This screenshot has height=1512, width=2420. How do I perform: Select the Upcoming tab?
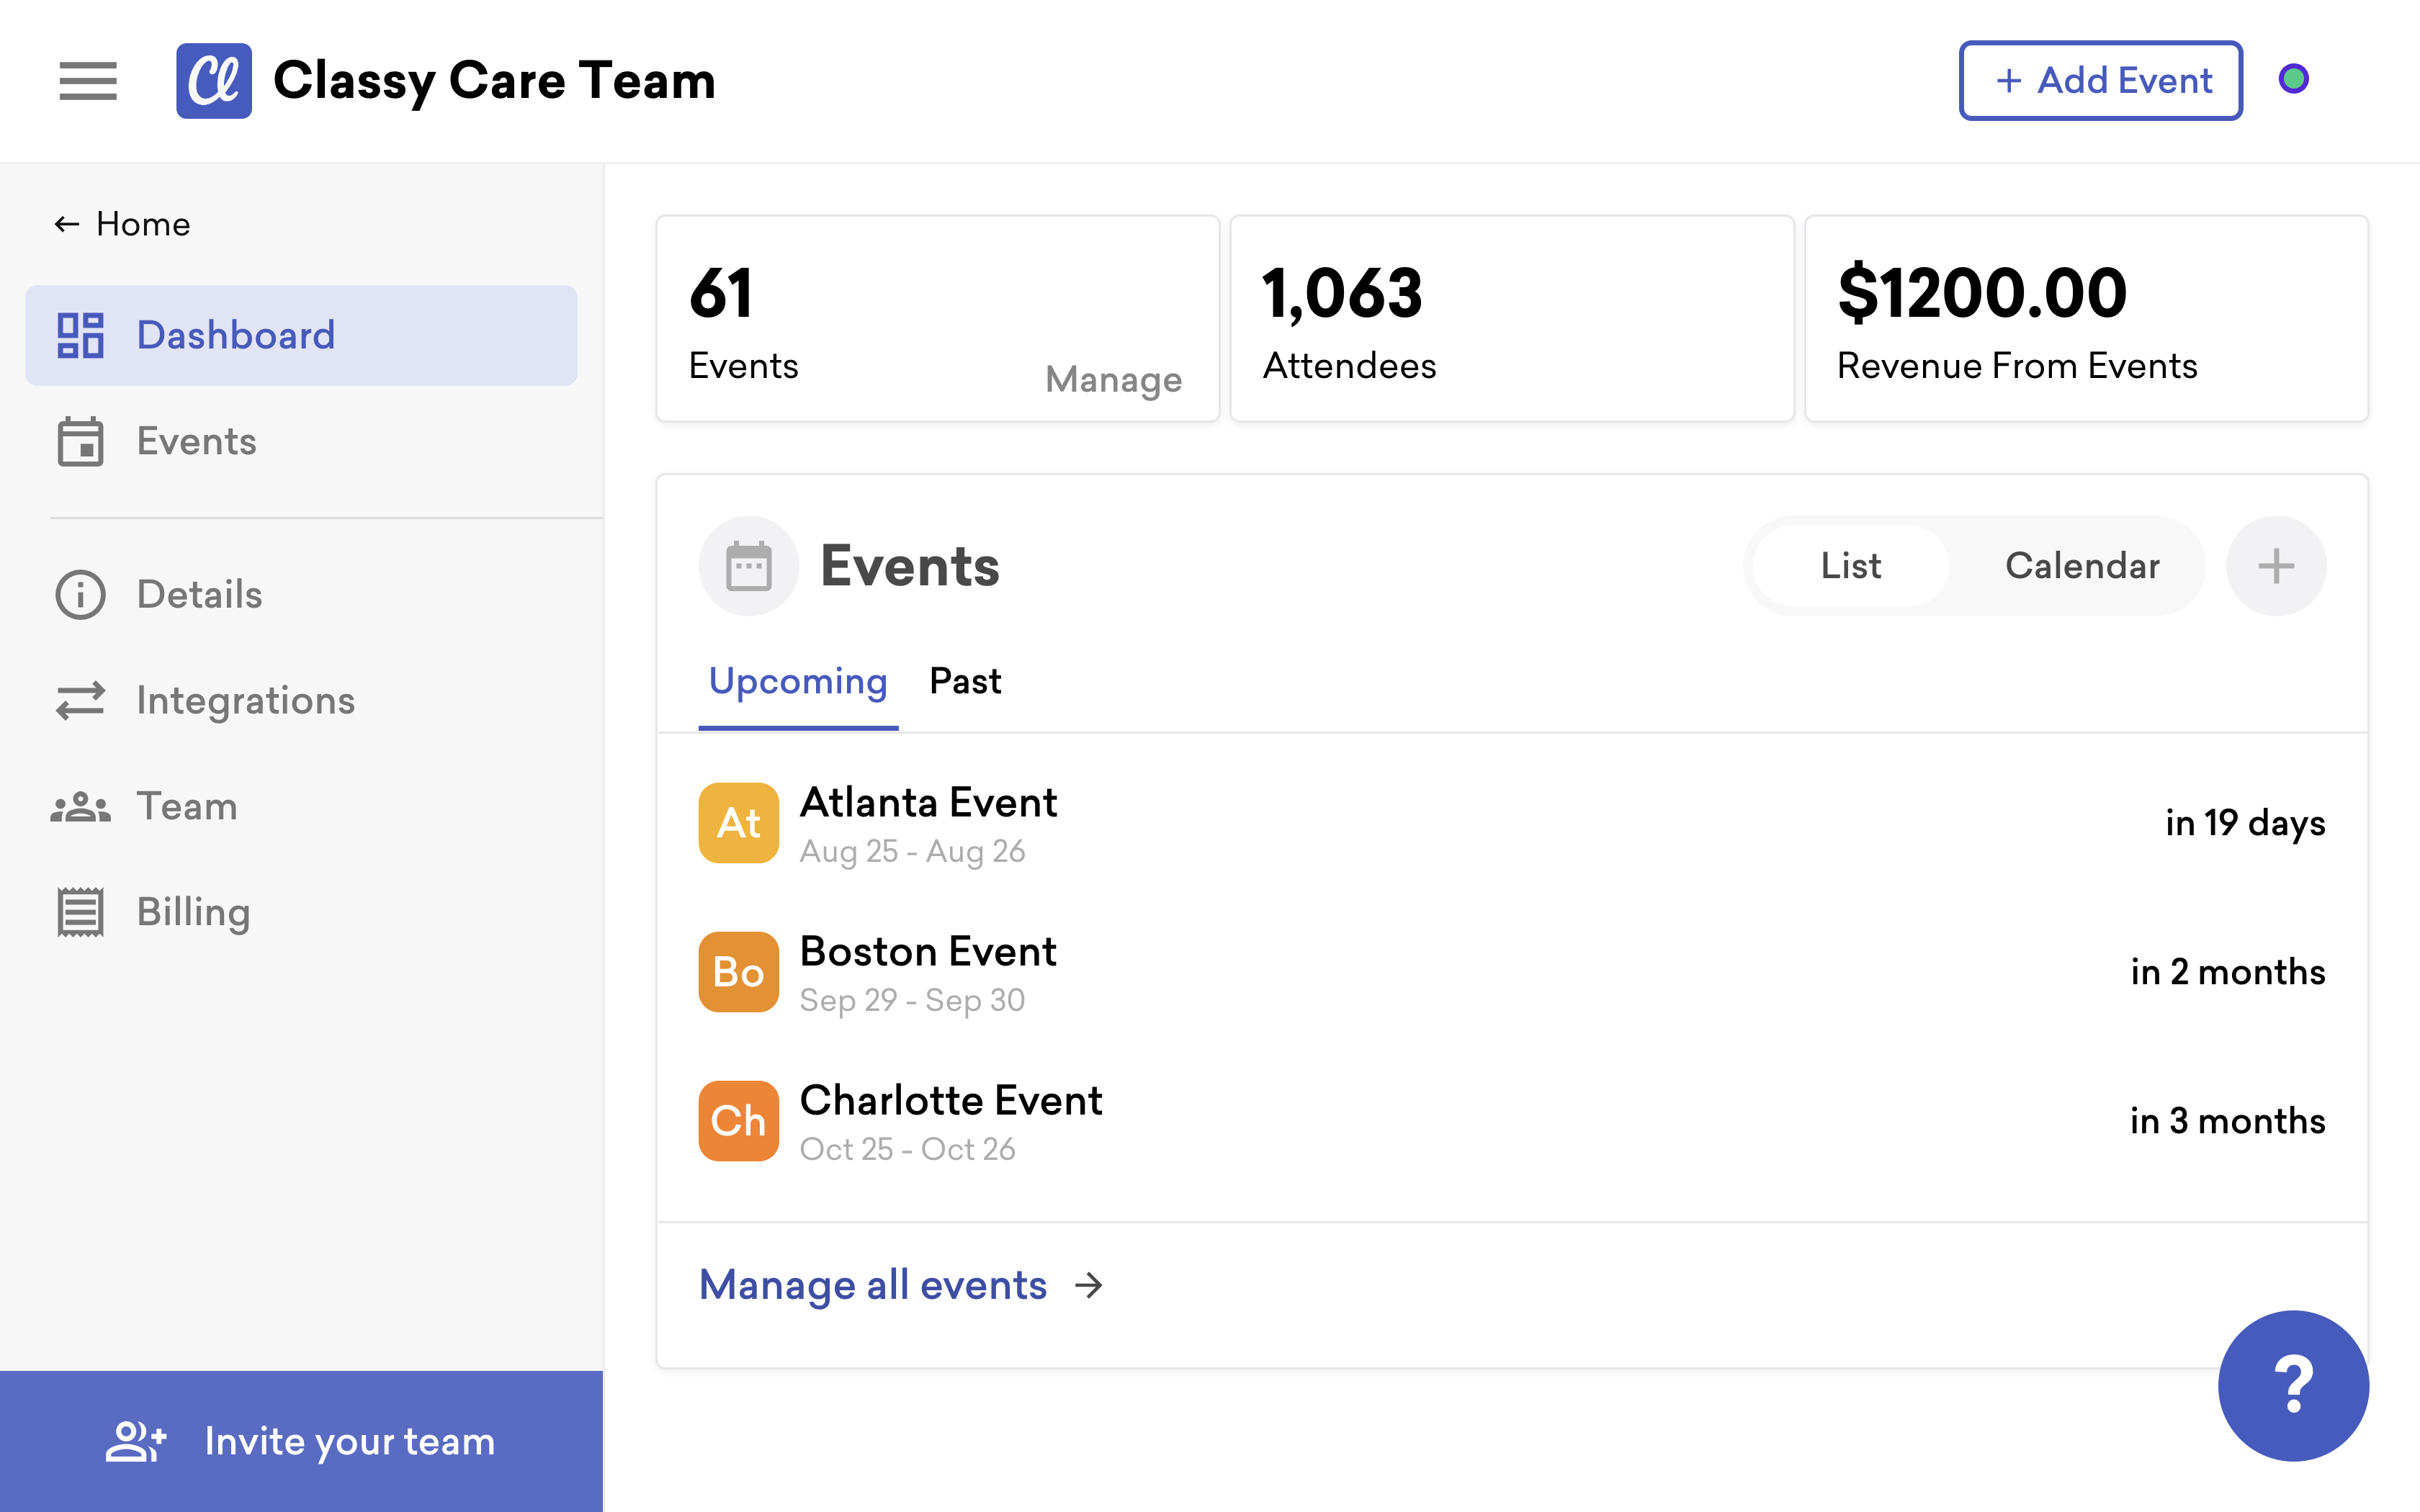click(798, 682)
